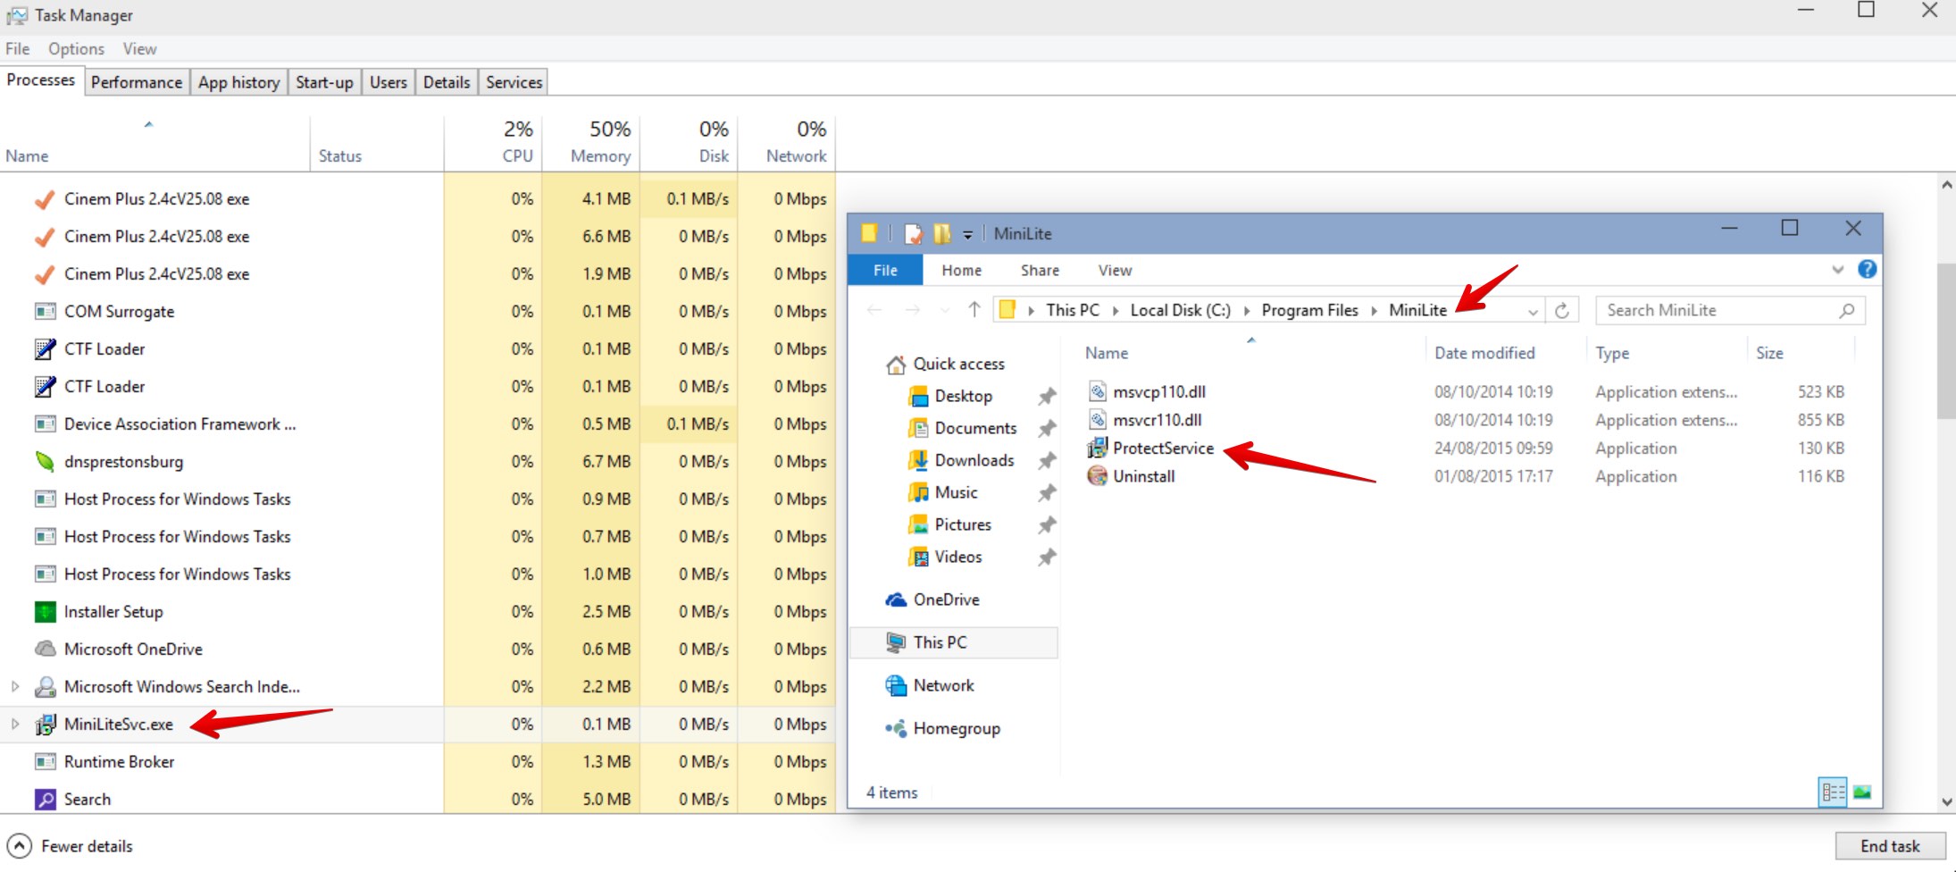Click the MiniLiteSvc.exe process icon
The width and height of the screenshot is (1956, 872).
(45, 725)
